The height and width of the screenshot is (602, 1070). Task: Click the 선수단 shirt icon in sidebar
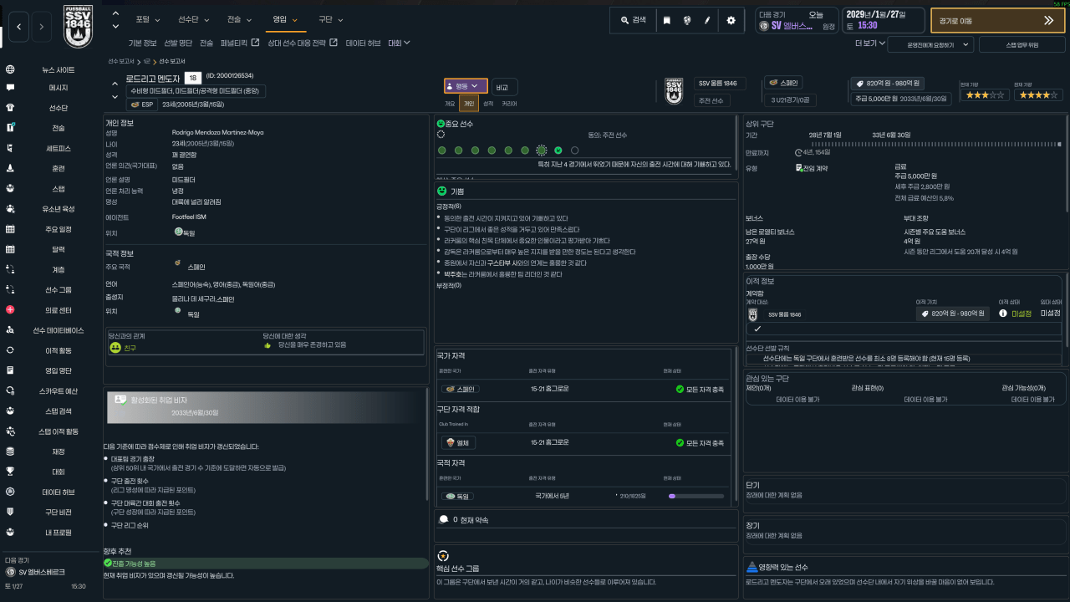pos(10,108)
